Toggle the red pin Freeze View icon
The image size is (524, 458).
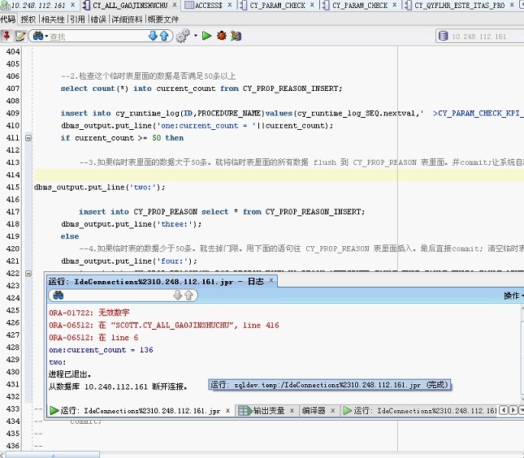pyautogui.click(x=6, y=36)
